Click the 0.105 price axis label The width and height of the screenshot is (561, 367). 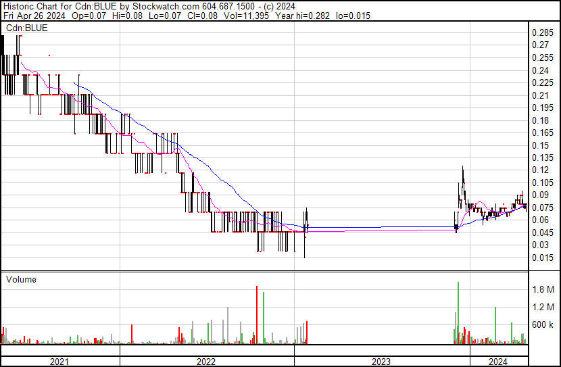pos(542,182)
